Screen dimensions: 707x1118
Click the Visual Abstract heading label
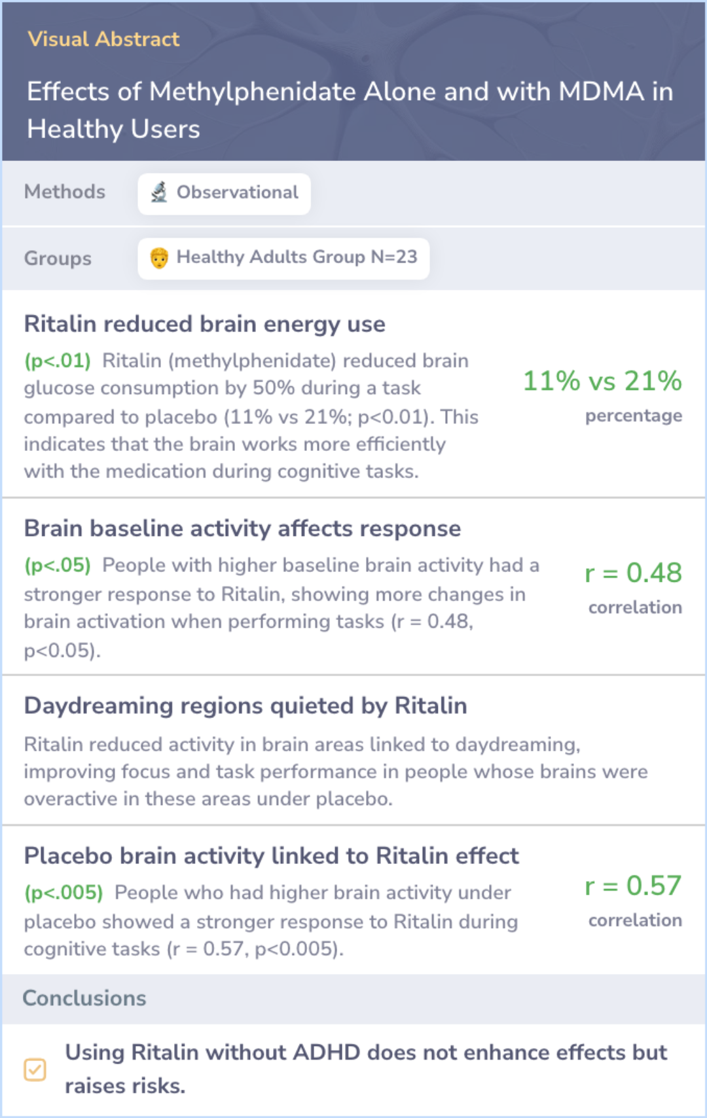103,39
